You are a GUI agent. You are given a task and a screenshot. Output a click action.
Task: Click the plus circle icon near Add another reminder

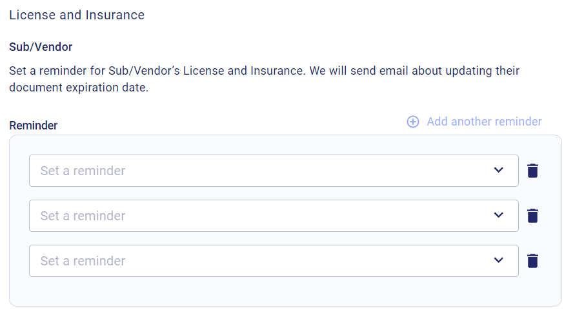click(413, 122)
